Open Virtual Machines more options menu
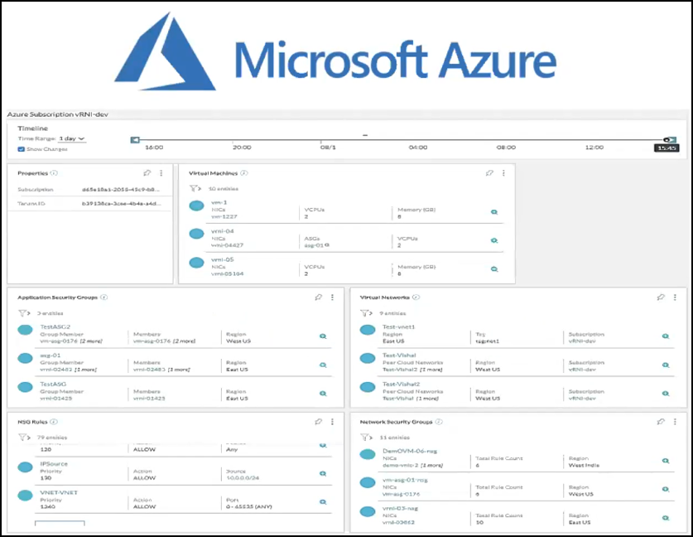Viewport: 693px width, 537px height. click(503, 173)
